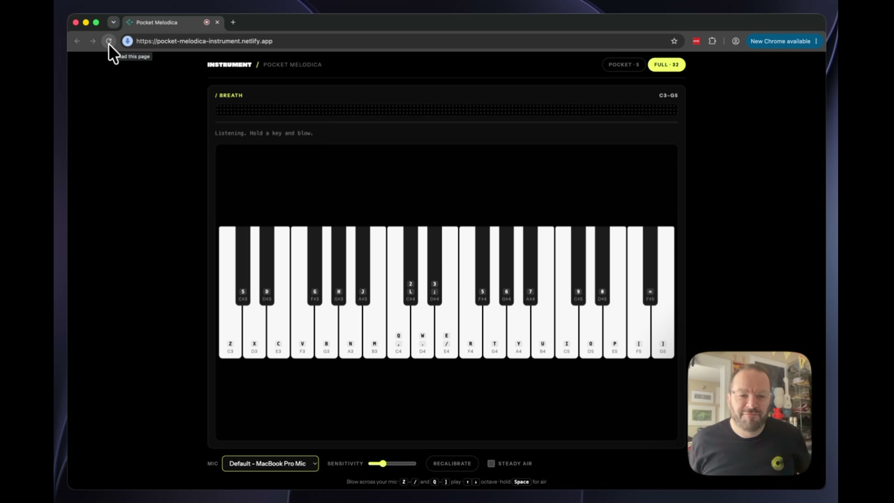The width and height of the screenshot is (894, 503).
Task: Open a new tab with plus icon
Action: click(233, 22)
